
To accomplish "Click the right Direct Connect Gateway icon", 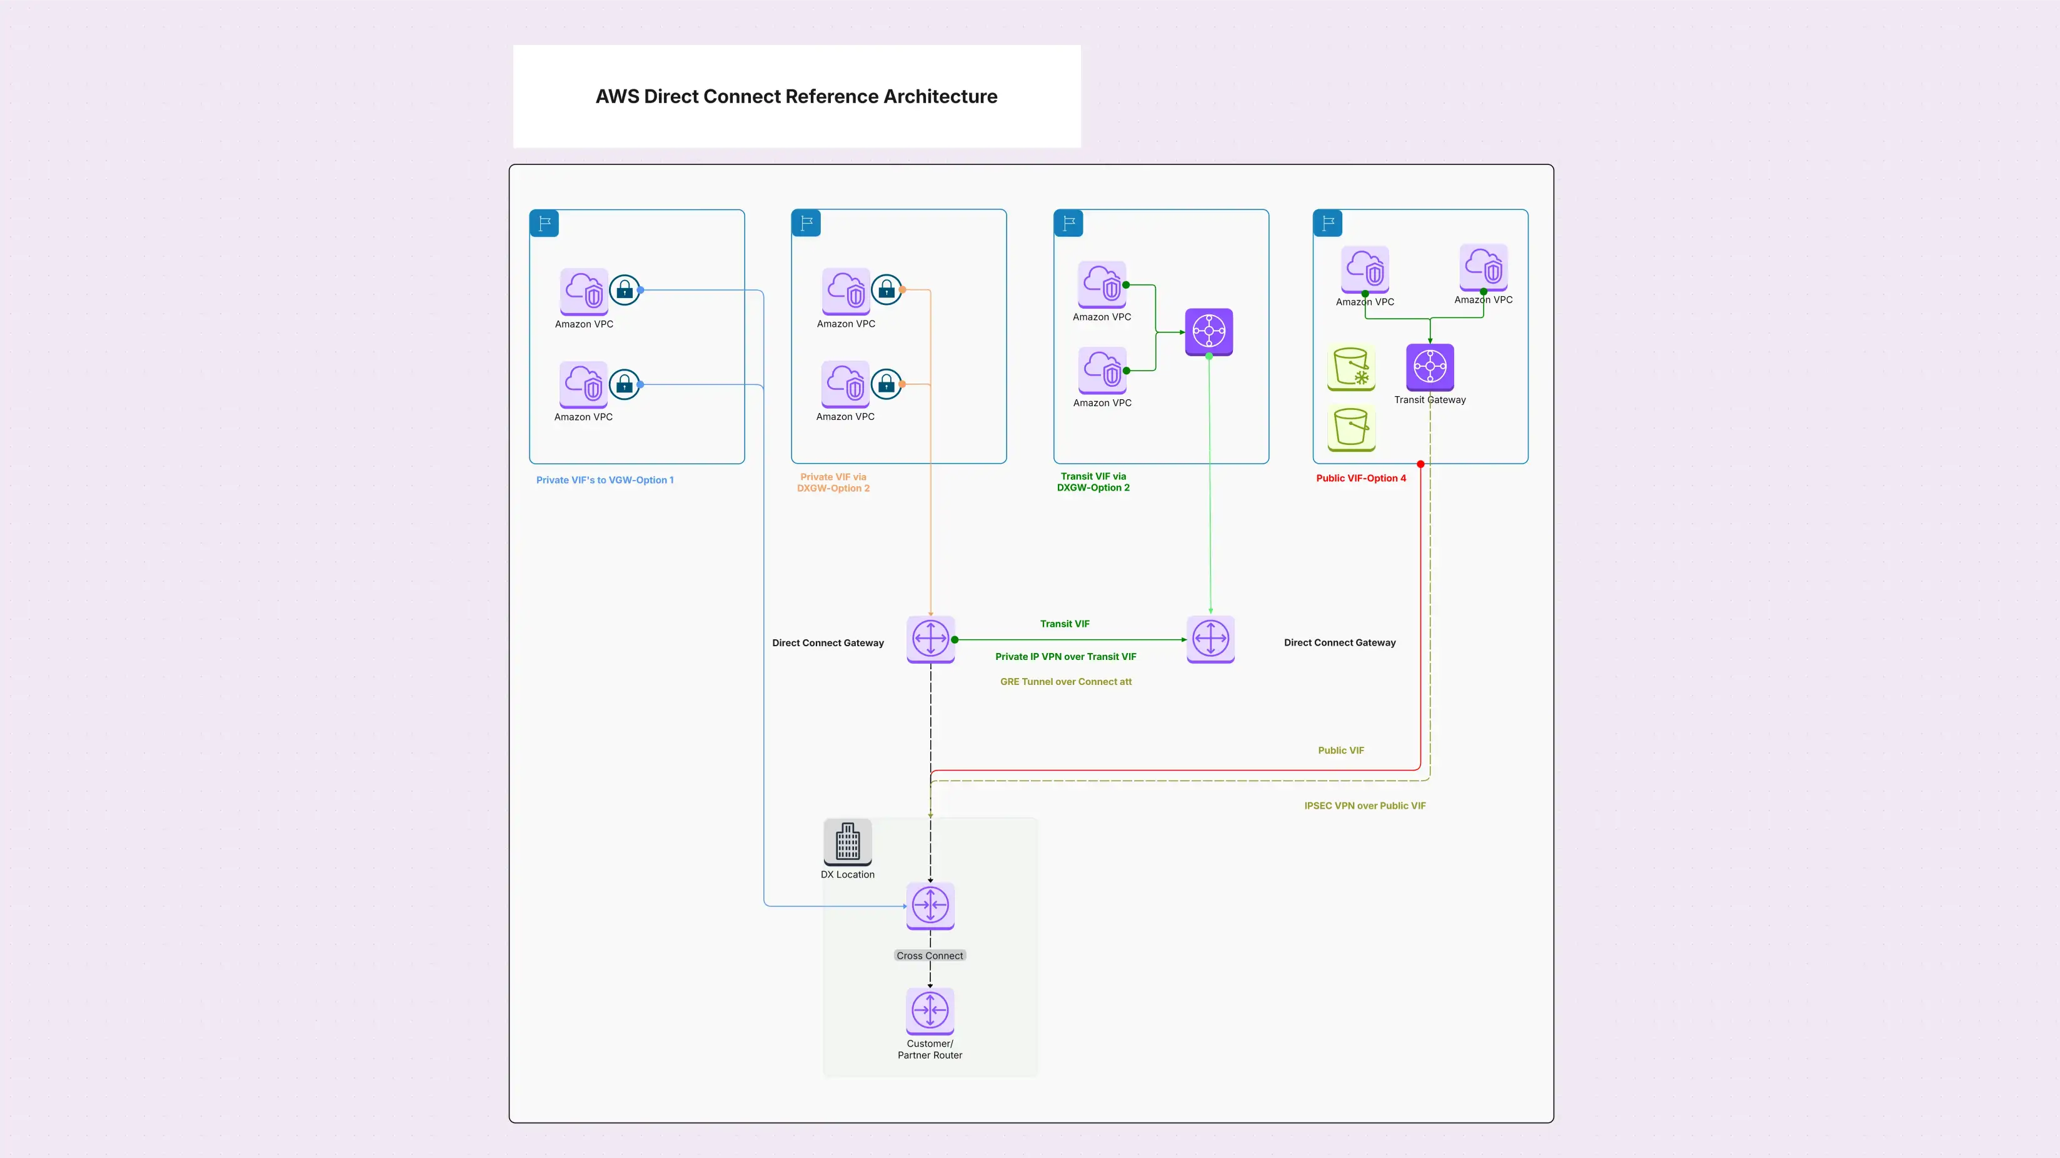I will click(1211, 639).
